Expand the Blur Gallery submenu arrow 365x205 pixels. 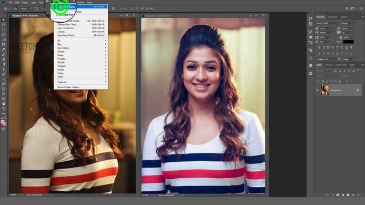click(106, 48)
